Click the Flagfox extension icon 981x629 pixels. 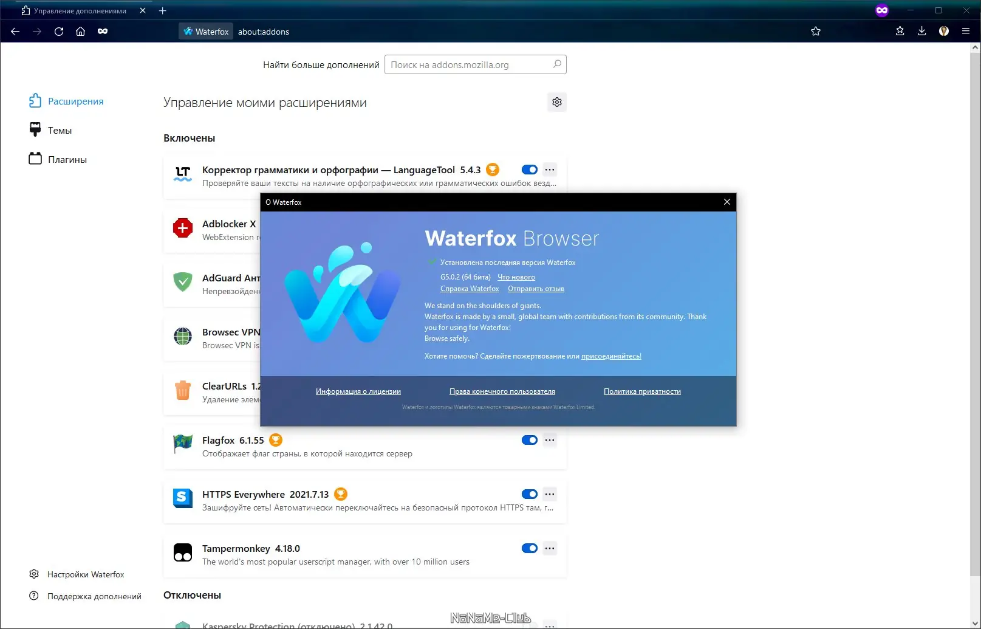tap(183, 445)
